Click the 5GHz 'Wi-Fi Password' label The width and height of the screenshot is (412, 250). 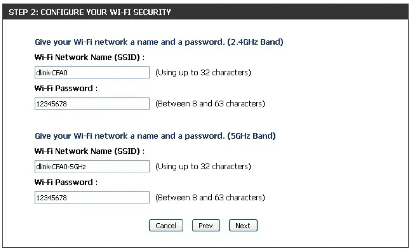tap(65, 183)
